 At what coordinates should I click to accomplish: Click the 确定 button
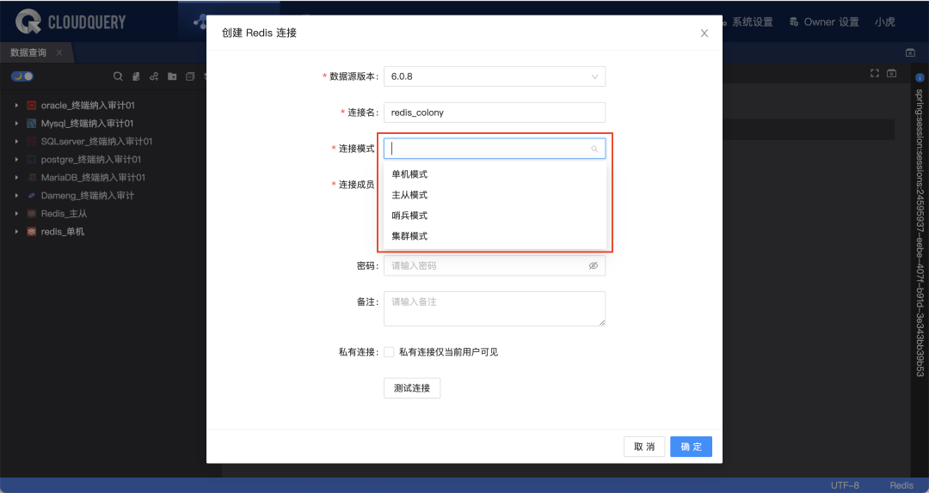coord(691,447)
